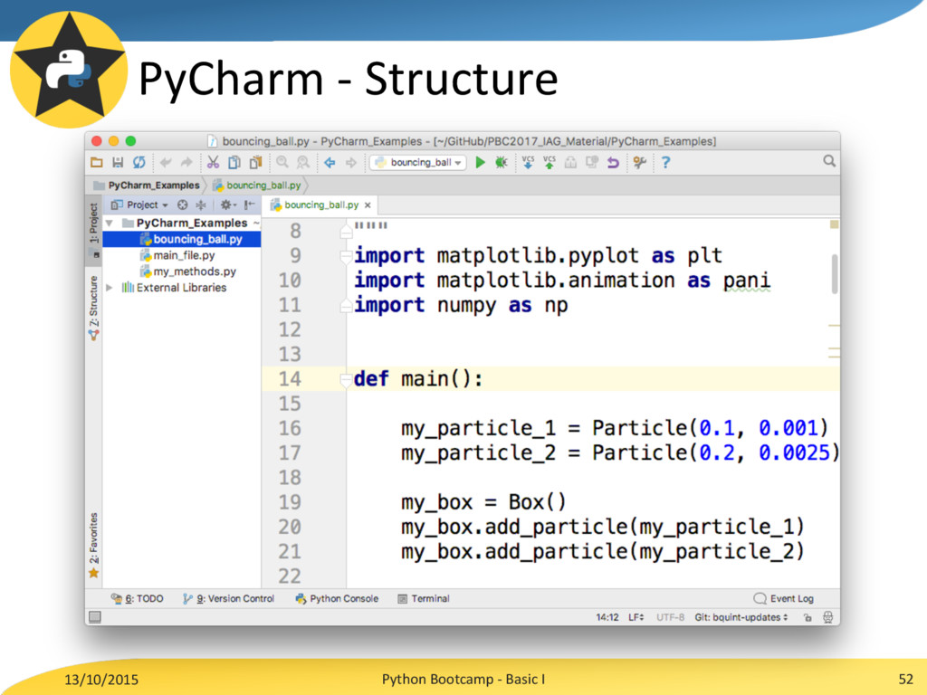
Task: Click the editor vertical scrollbar thumb
Action: [834, 273]
